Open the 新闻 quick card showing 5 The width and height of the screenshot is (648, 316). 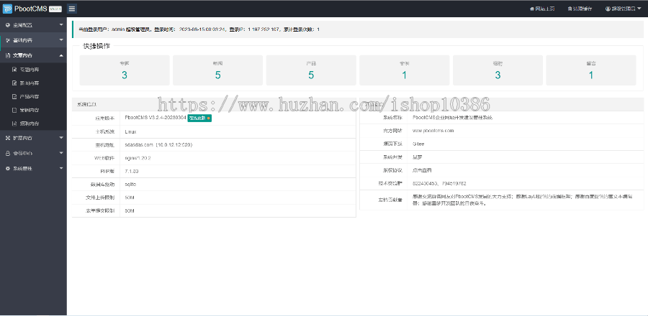(217, 70)
